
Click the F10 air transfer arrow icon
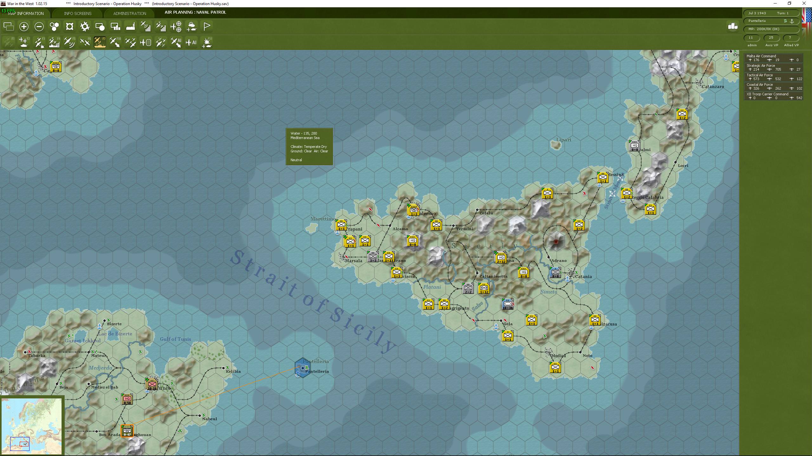[x=115, y=42]
